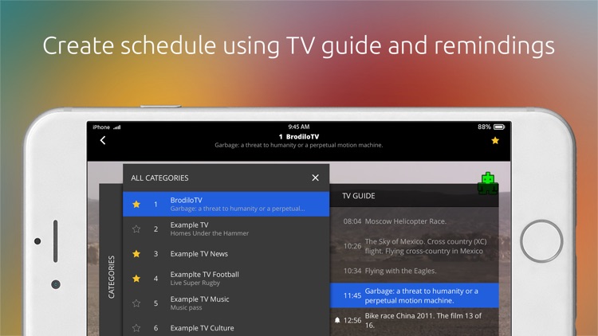Image resolution: width=598 pixels, height=336 pixels.
Task: Tap the battery indicator in status bar
Action: pos(499,127)
